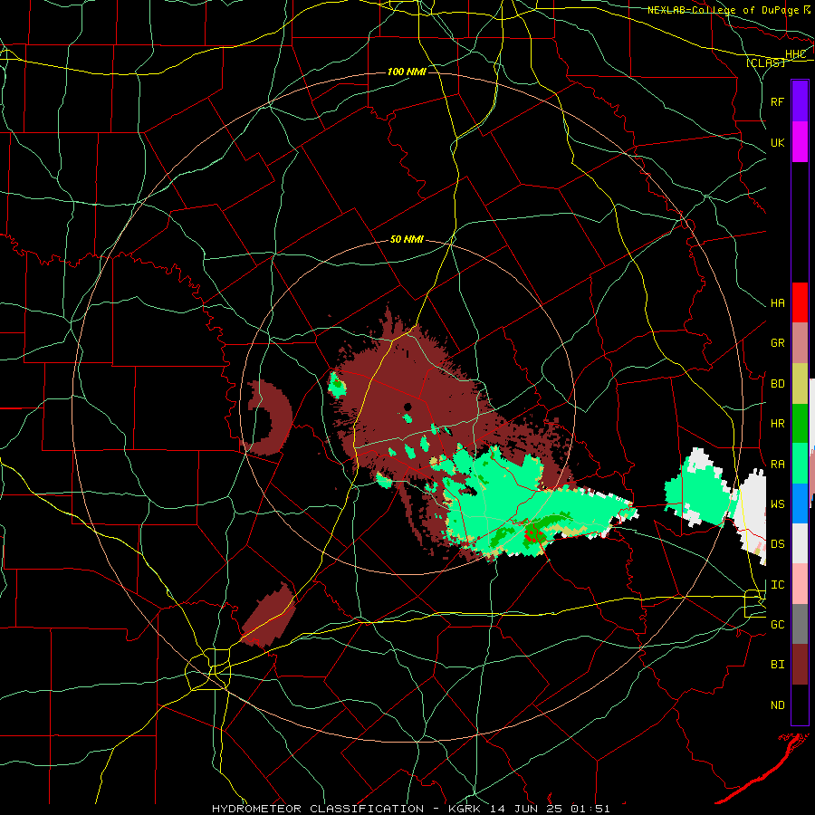This screenshot has width=815, height=815.
Task: Click the [CLAS] units label
Action: (x=765, y=62)
